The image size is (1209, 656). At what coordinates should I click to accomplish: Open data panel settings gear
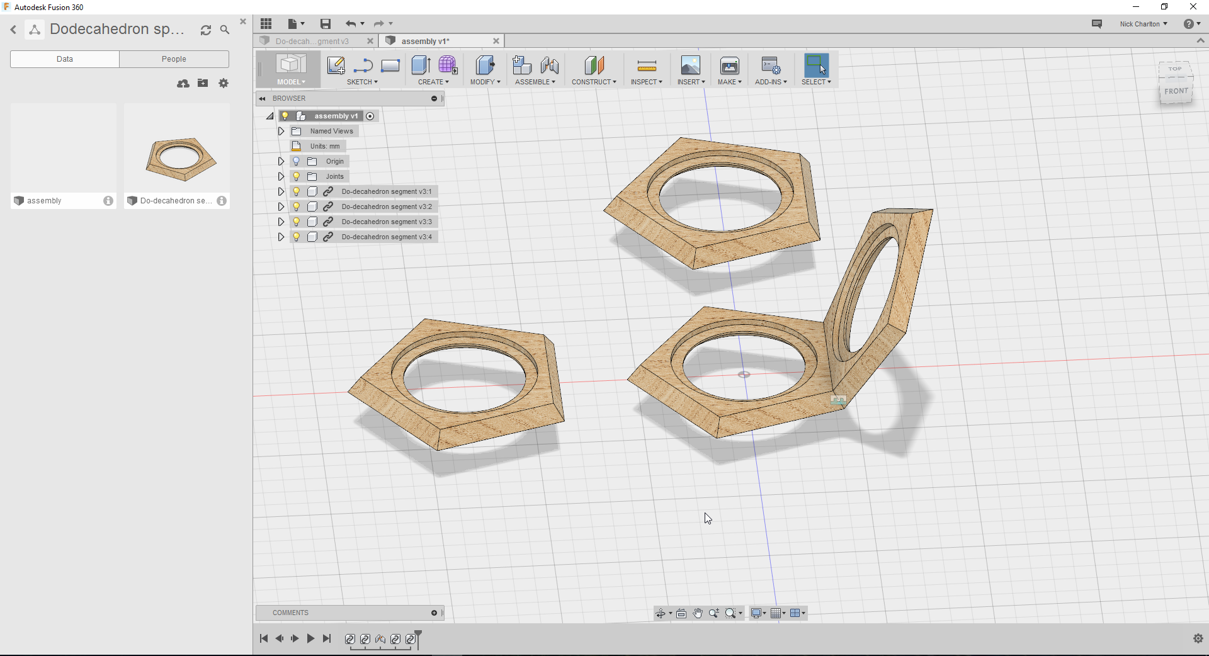[224, 83]
